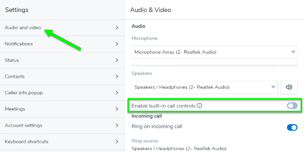Open Notifications settings
Screen dimensions: 304x152
point(62,44)
